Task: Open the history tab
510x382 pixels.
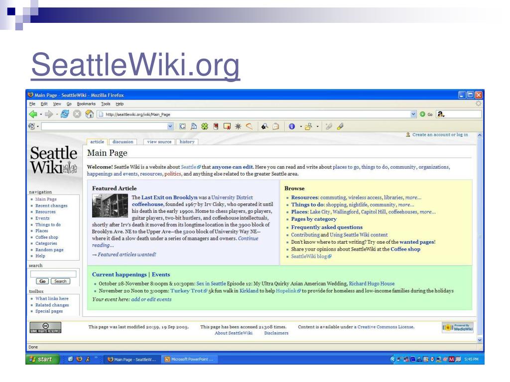Action: coord(187,142)
